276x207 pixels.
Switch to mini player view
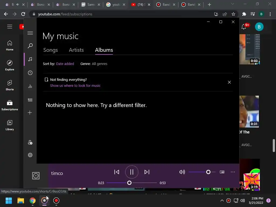pos(222,172)
